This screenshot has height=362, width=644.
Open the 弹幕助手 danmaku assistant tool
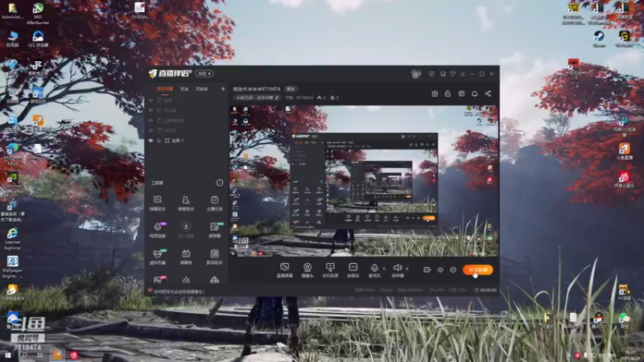point(157,204)
